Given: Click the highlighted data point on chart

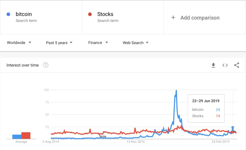Looking at the screenshot, I should pyautogui.click(x=233, y=127).
